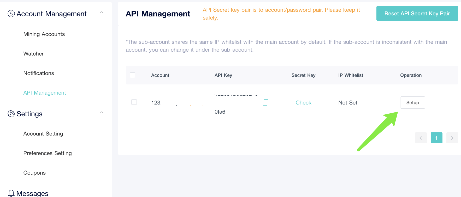Check the row checkbox for account 123
This screenshot has width=461, height=197.
134,102
